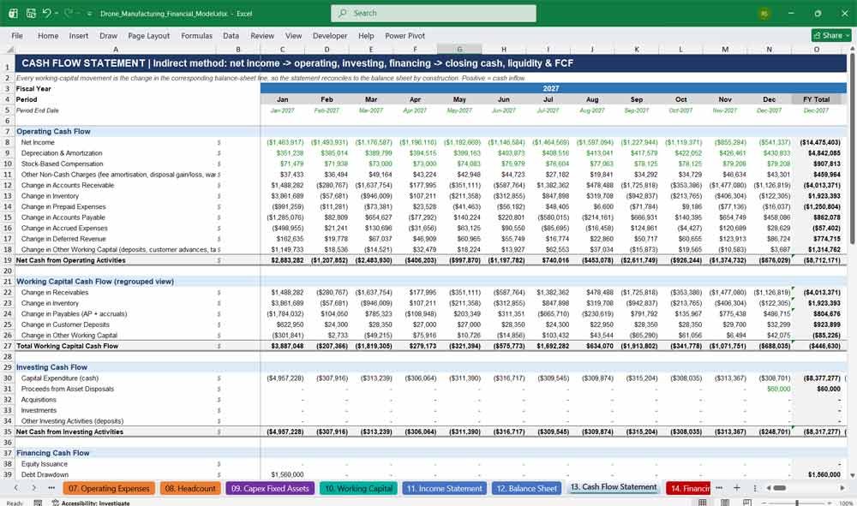This screenshot has width=857, height=506.
Task: Switch to Page Layout view icon
Action: pyautogui.click(x=725, y=503)
